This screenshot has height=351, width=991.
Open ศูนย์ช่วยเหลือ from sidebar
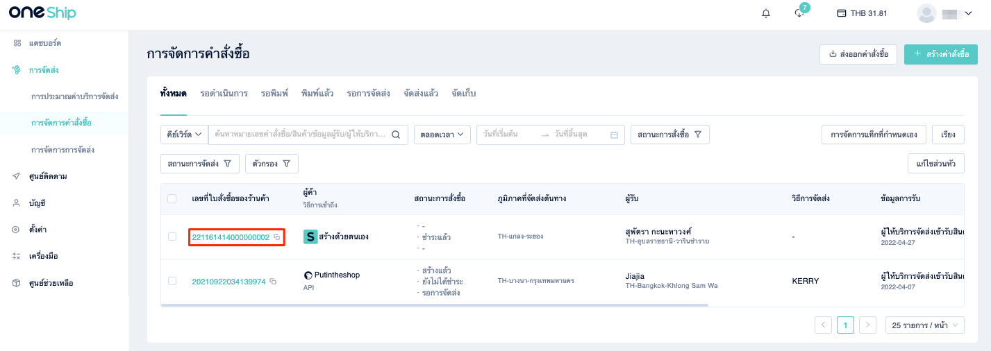(51, 283)
